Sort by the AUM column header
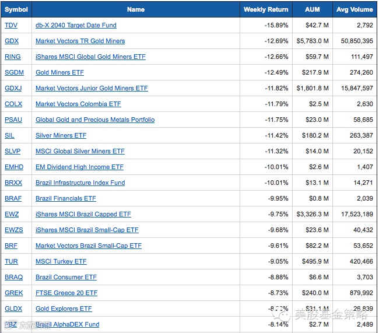The image size is (379, 333). pos(313,9)
